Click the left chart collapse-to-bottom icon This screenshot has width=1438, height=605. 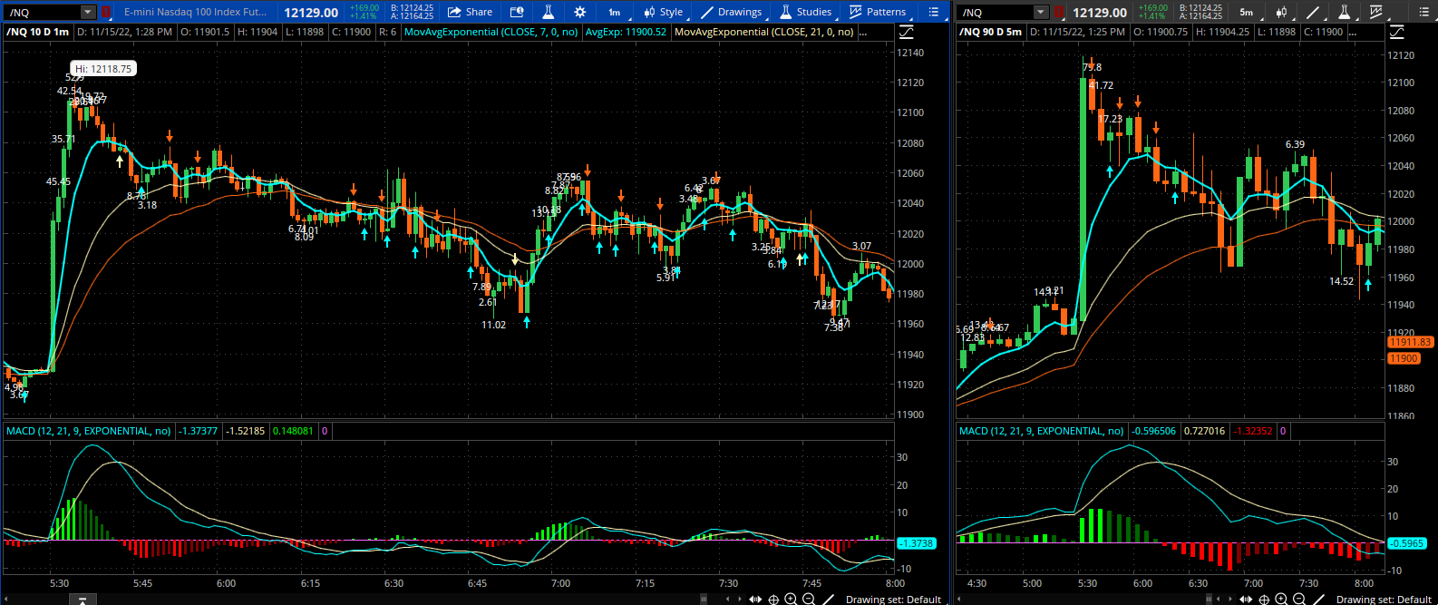click(x=83, y=600)
